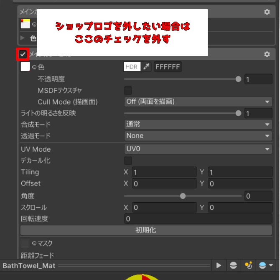Click the スクロール scroll Y field
This screenshot has height=280, width=280.
point(240,208)
